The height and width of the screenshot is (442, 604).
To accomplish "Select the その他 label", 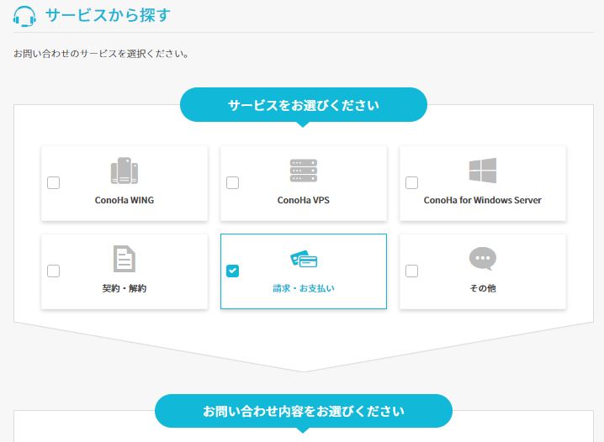I will [483, 288].
